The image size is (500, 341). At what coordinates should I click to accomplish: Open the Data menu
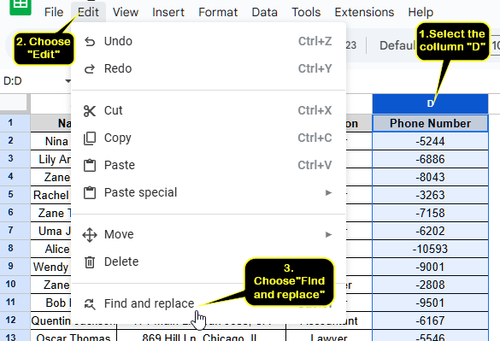264,12
